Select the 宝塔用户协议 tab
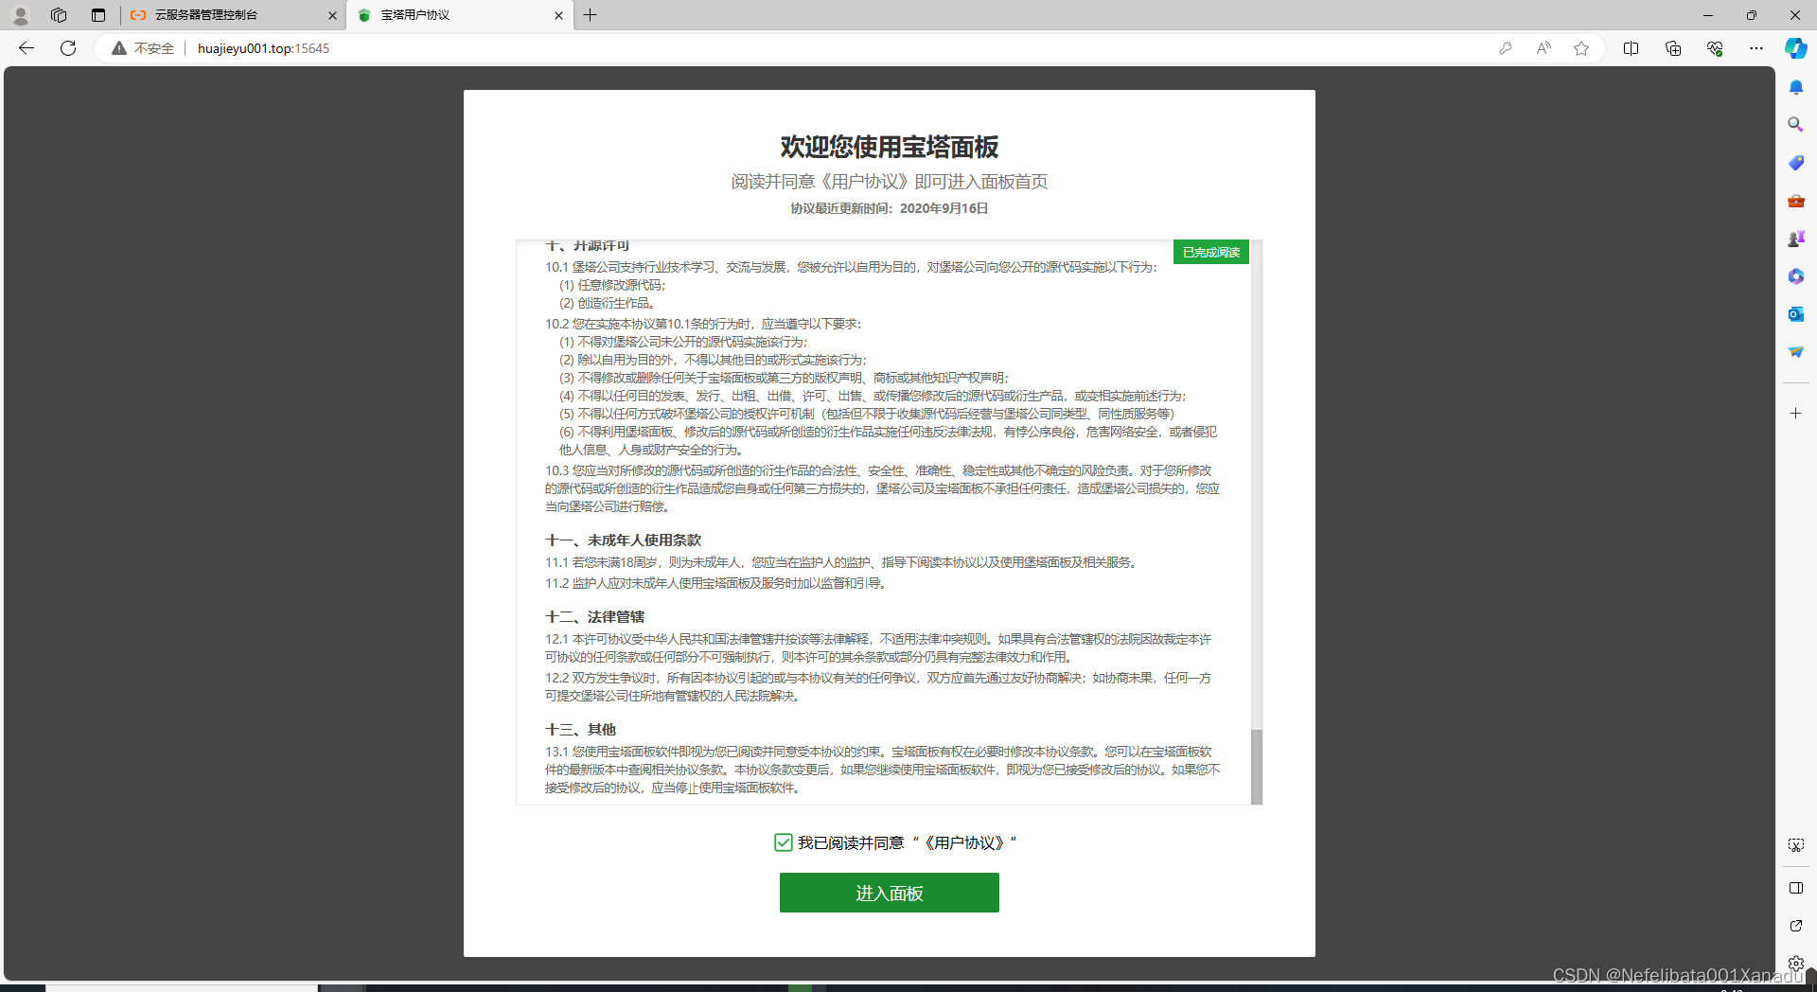The image size is (1817, 992). 460,15
